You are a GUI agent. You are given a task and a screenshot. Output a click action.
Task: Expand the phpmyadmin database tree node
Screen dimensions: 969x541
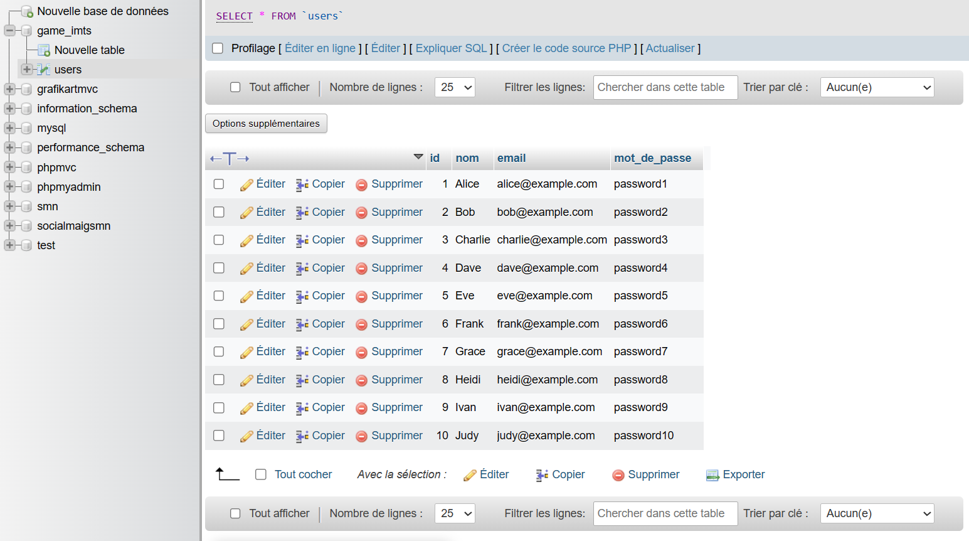coord(9,186)
